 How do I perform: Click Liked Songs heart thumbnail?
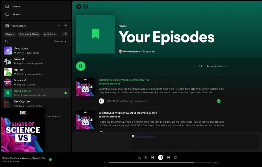click(8, 51)
